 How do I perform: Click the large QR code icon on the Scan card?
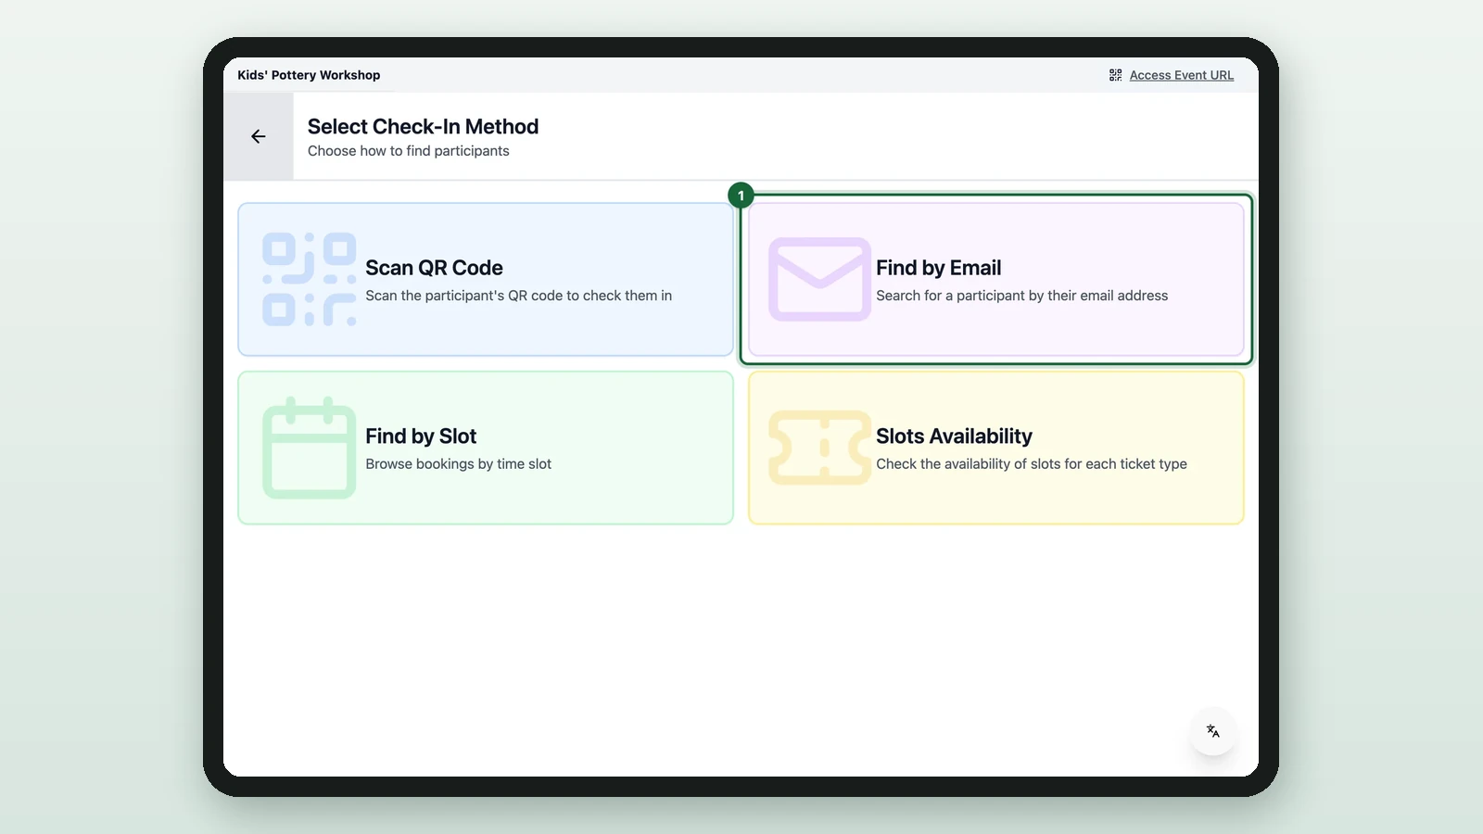point(310,280)
